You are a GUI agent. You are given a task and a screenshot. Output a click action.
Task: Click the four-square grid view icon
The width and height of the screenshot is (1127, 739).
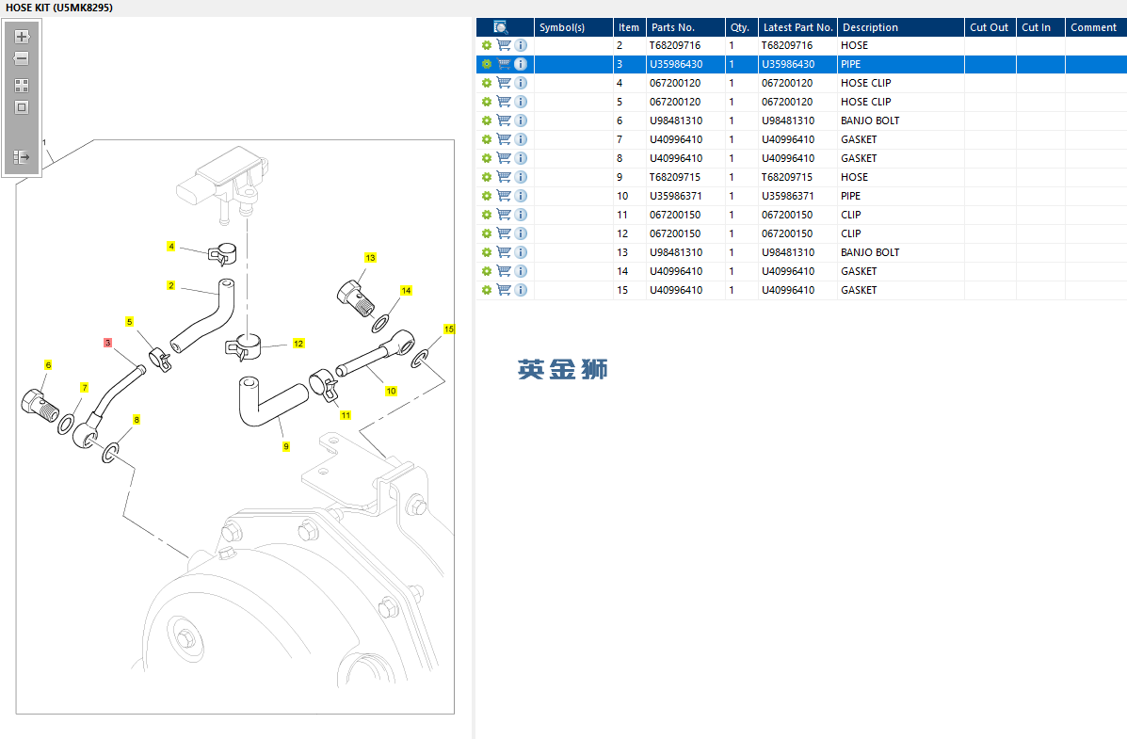coord(22,86)
